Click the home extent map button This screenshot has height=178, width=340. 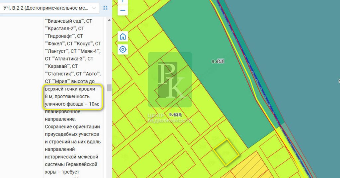tap(123, 37)
